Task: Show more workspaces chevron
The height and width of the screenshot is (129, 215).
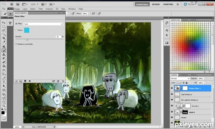Action: [x=178, y=4]
